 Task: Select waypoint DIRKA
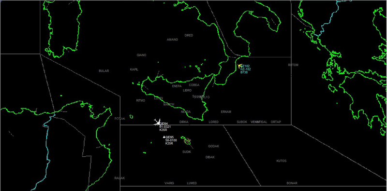tap(184, 122)
